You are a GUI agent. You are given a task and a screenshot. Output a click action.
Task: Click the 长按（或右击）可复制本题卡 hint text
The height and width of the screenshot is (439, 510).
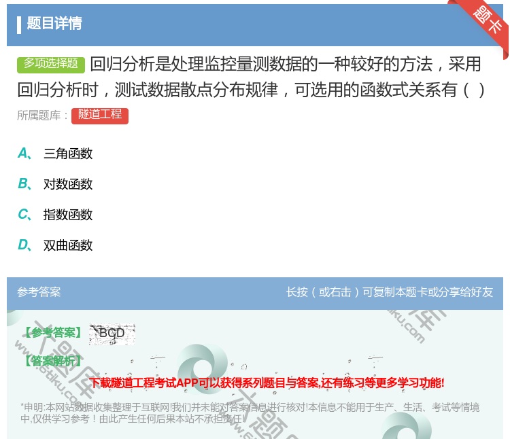click(x=390, y=292)
